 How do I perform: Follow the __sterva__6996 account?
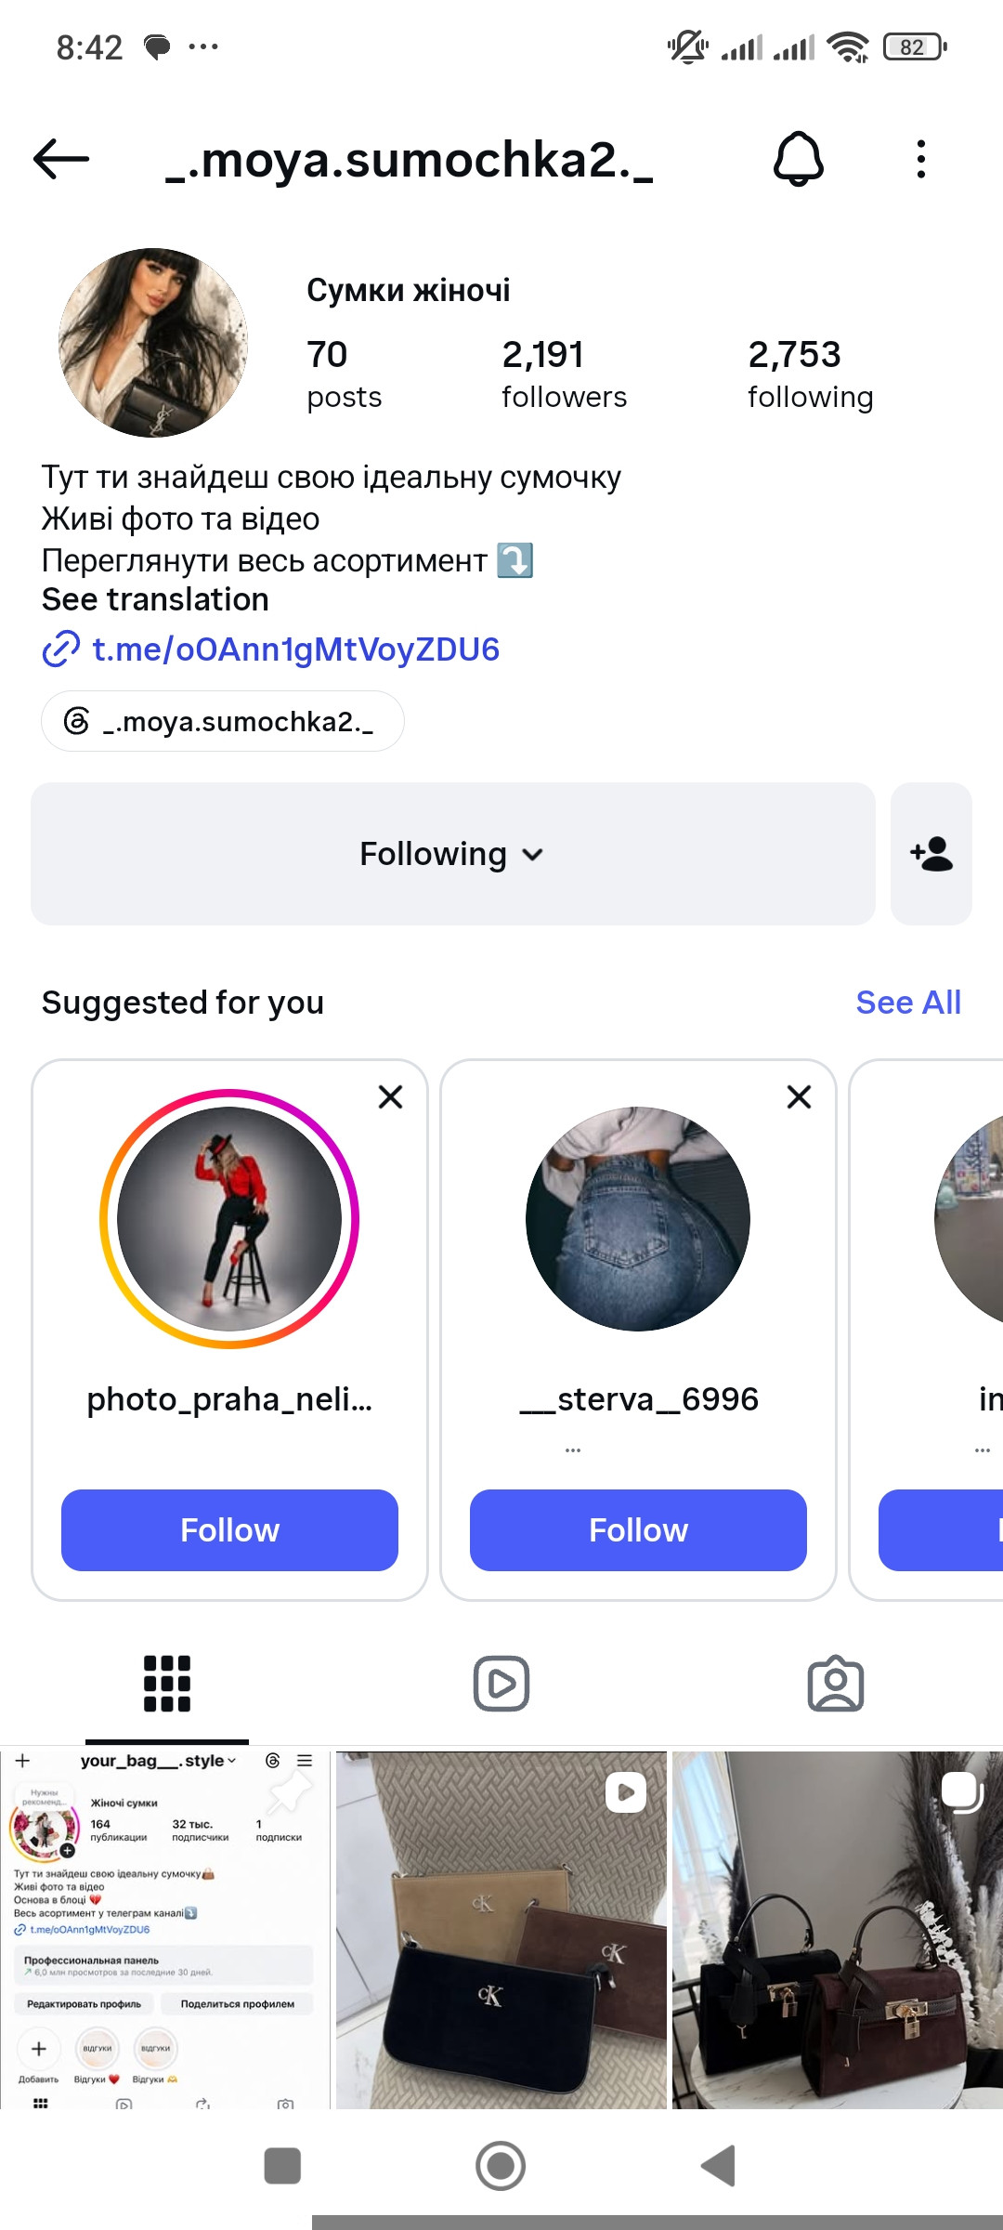(x=638, y=1530)
